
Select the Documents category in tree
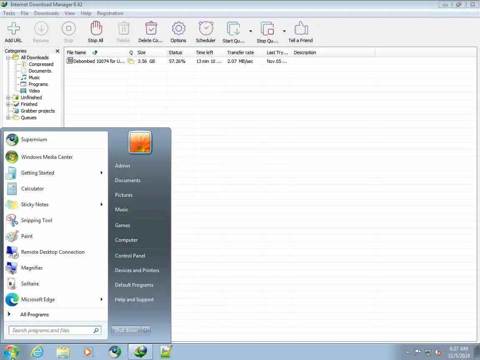(40, 71)
